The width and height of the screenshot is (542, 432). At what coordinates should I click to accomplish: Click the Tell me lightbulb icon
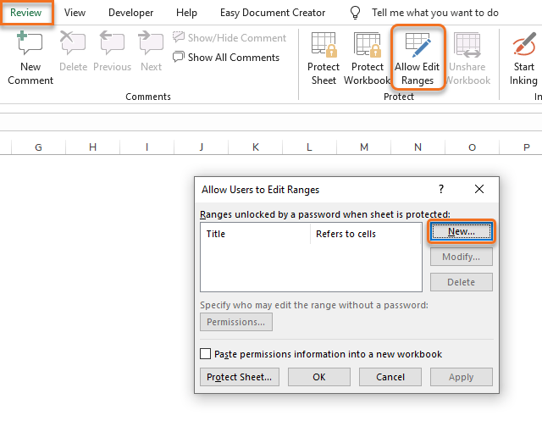coord(357,13)
